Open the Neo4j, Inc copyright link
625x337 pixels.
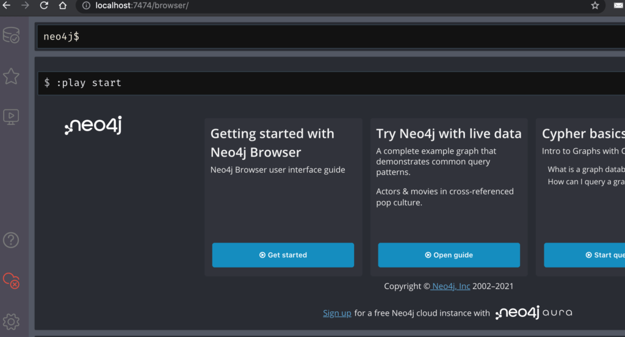[451, 286]
